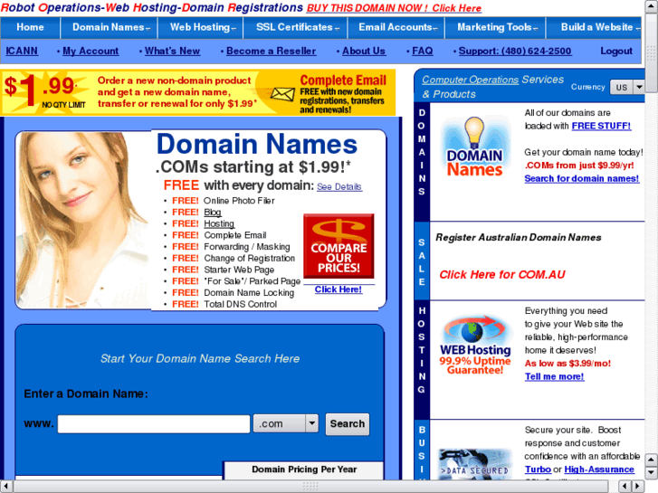The width and height of the screenshot is (658, 493).
Task: Open Become a Reseller link
Action: pyautogui.click(x=272, y=52)
